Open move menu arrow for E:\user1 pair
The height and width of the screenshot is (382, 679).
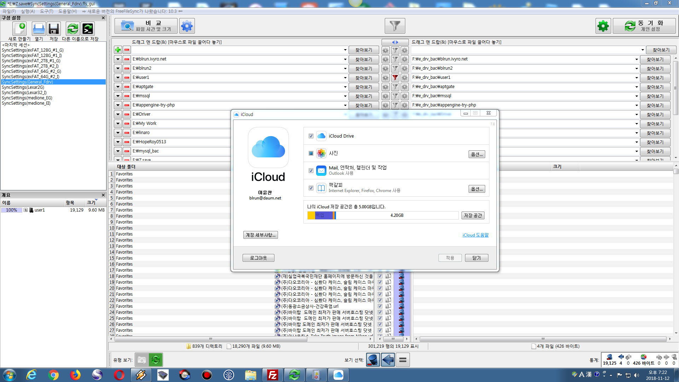[x=118, y=77]
